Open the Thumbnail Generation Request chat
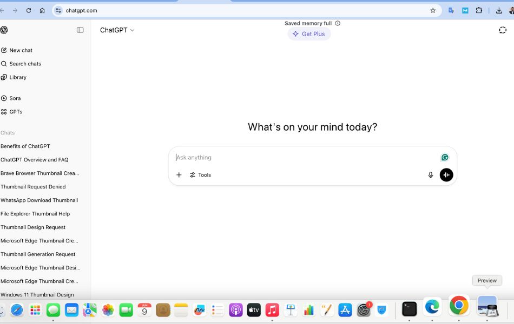The height and width of the screenshot is (324, 514). (x=38, y=254)
